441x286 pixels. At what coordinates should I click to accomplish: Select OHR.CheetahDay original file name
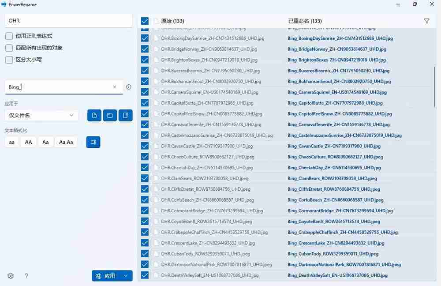207,167
